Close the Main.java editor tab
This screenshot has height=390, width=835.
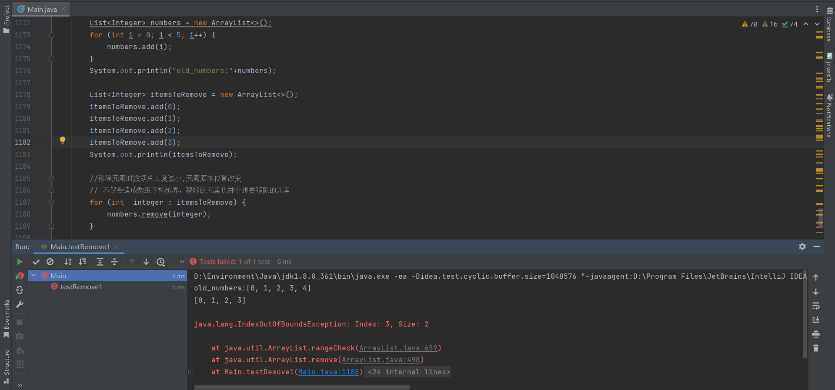click(x=63, y=9)
